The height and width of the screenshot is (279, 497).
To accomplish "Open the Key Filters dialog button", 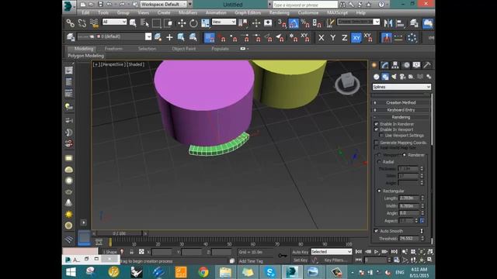I will coord(335,260).
